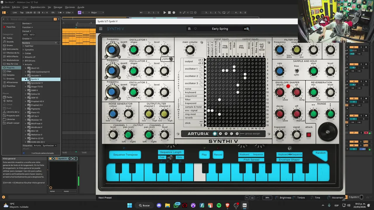374x210 pixels.
Task: Select Max for Live category in browser
Action: click(x=12, y=64)
